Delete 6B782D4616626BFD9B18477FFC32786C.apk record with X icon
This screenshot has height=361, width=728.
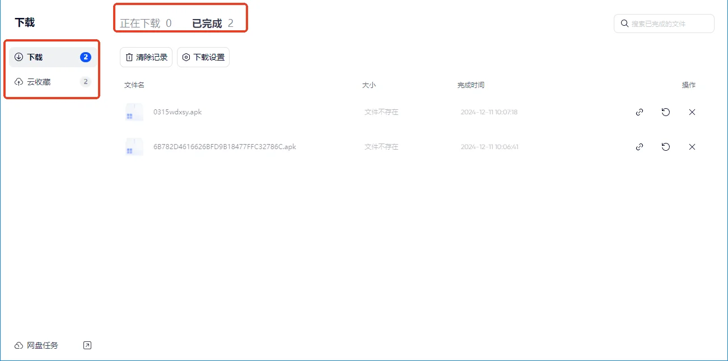pyautogui.click(x=692, y=147)
